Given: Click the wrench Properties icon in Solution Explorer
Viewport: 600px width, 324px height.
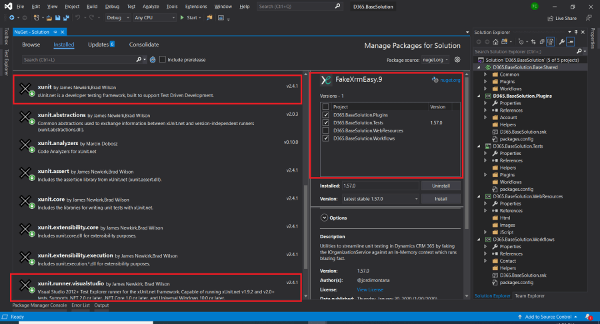Looking at the screenshot, I should [x=562, y=41].
